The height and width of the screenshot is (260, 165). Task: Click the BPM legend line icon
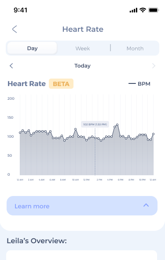pos(132,84)
